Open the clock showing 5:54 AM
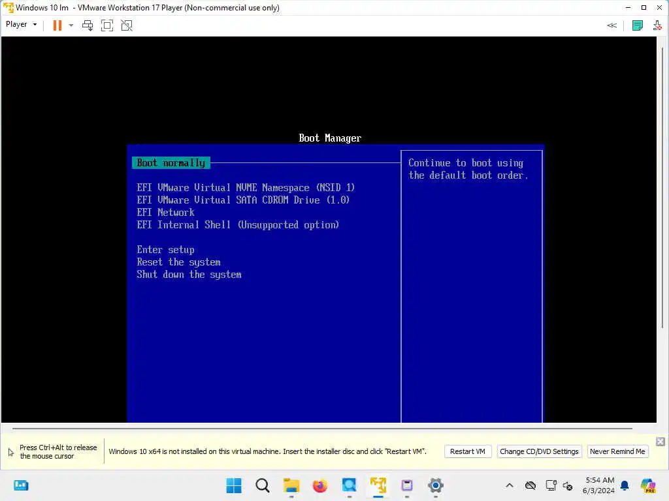 coord(598,485)
